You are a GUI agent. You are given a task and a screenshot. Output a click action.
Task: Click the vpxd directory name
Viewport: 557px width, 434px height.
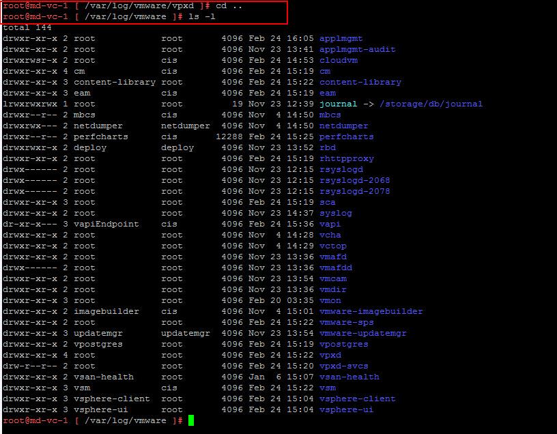pyautogui.click(x=330, y=356)
